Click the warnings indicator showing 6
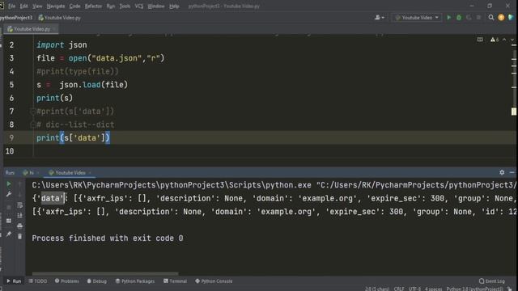This screenshot has height=291, width=518. 495,40
